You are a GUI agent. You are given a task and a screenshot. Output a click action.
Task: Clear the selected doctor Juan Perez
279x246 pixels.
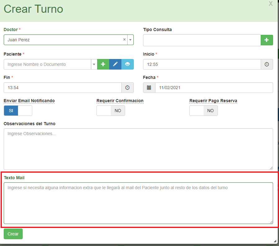124,40
